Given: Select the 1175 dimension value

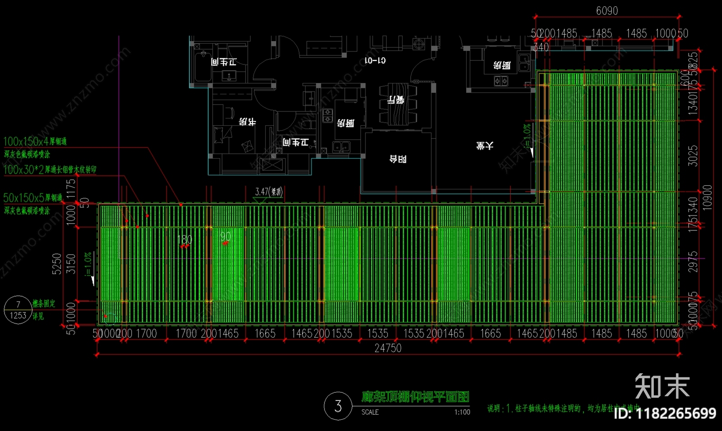Looking at the screenshot, I should (71, 189).
